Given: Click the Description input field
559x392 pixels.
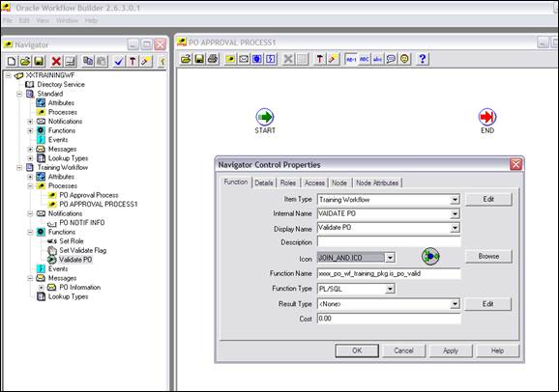Looking at the screenshot, I should (x=389, y=242).
